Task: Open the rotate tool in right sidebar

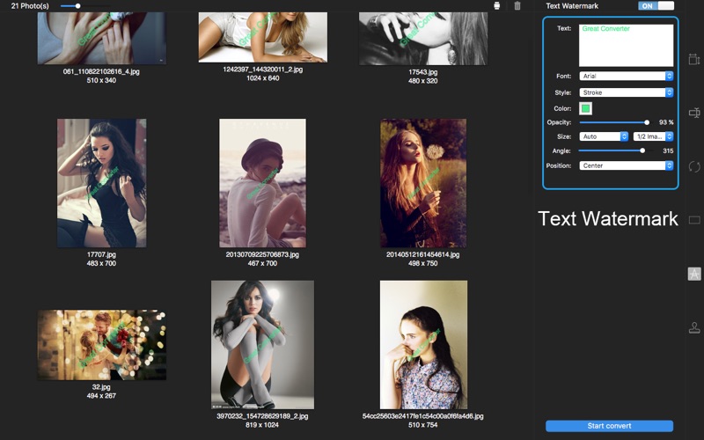Action: [694, 166]
